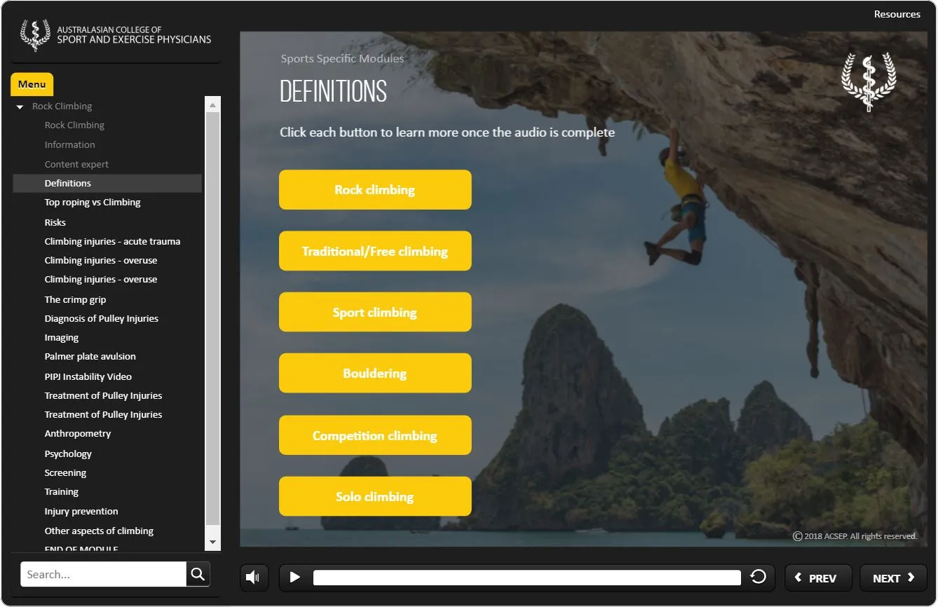This screenshot has width=938, height=607.
Task: Click the search magnifier icon
Action: [x=198, y=574]
